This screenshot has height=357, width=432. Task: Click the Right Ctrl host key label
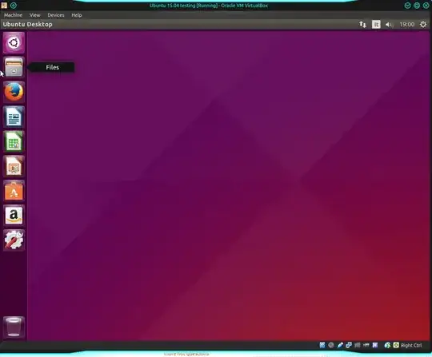point(411,345)
